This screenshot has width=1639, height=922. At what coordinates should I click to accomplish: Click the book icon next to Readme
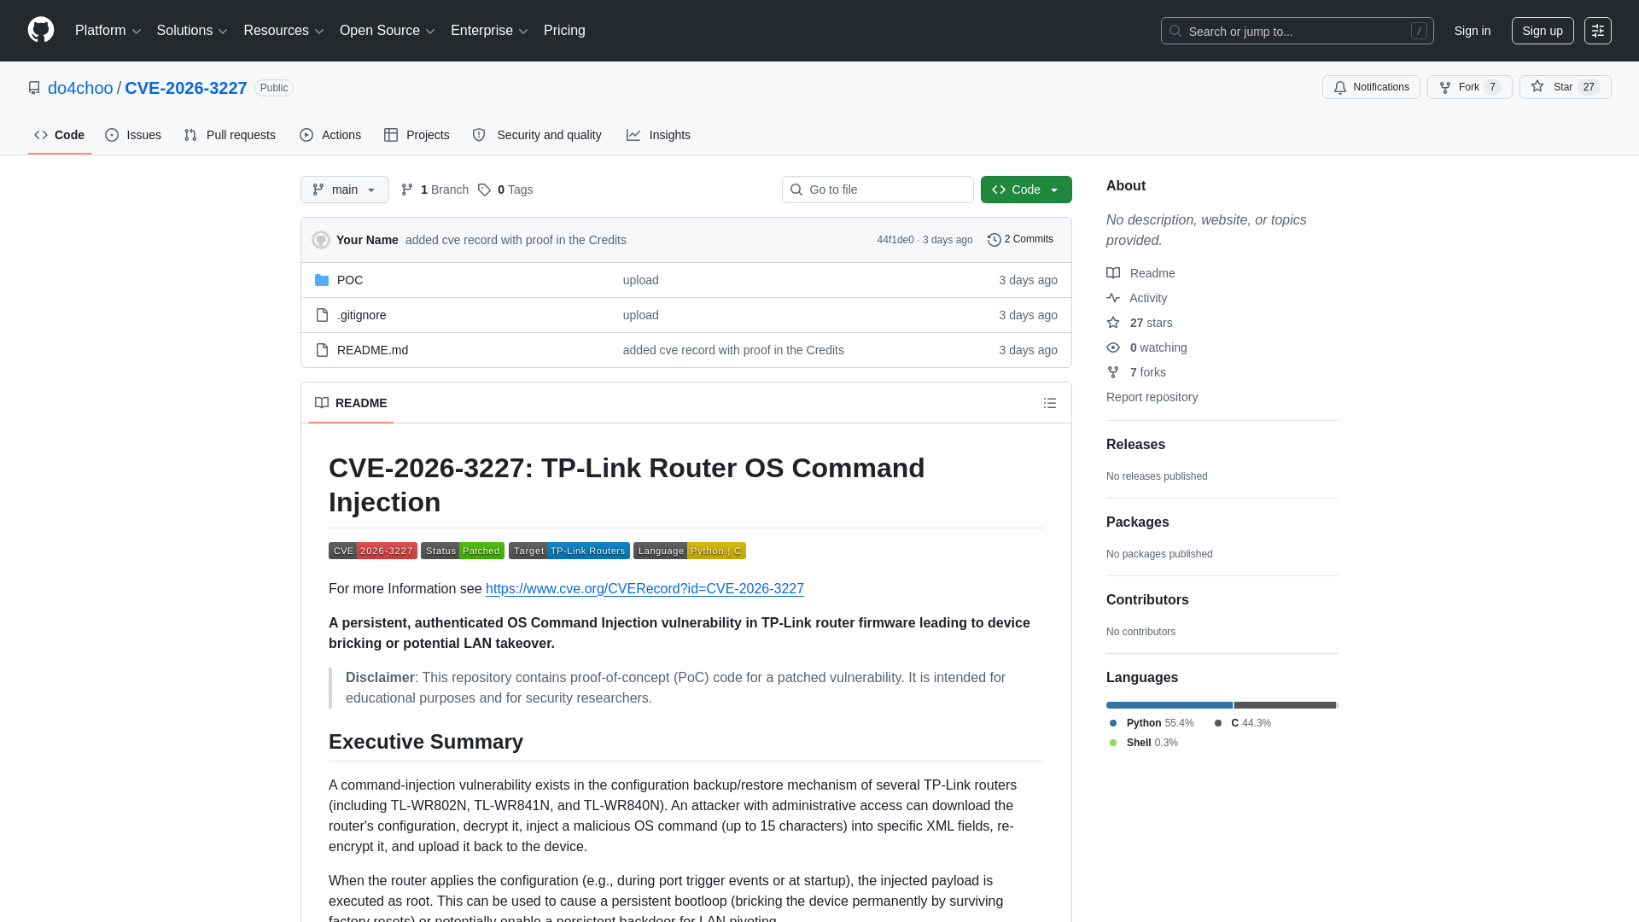pos(1113,273)
